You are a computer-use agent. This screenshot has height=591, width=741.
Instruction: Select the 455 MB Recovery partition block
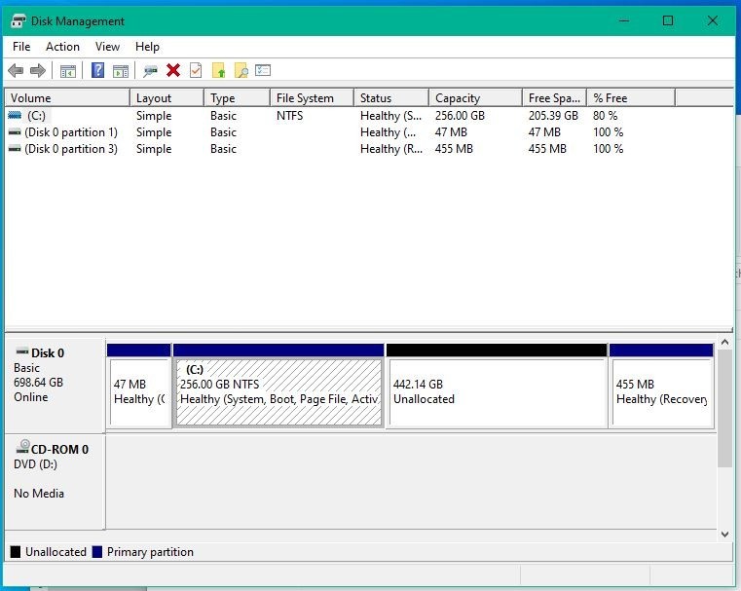pyautogui.click(x=661, y=386)
